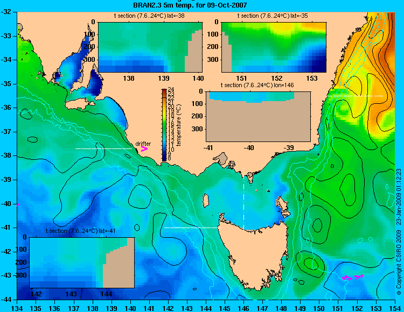Open the lat=-41 temperature section inset plot
This screenshot has height=312, width=404.
coord(82,263)
